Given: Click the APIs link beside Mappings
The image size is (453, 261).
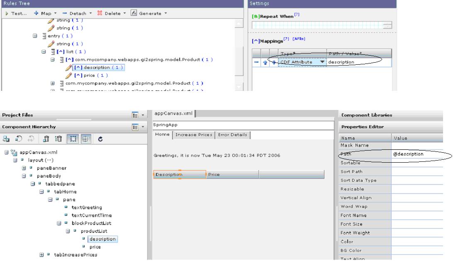Looking at the screenshot, I should 299,39.
